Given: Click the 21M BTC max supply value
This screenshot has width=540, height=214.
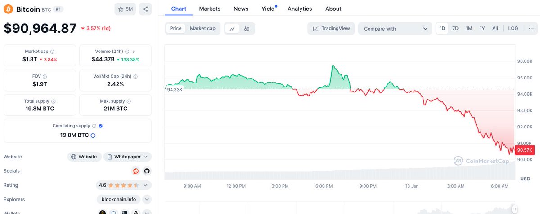Looking at the screenshot, I should 115,109.
